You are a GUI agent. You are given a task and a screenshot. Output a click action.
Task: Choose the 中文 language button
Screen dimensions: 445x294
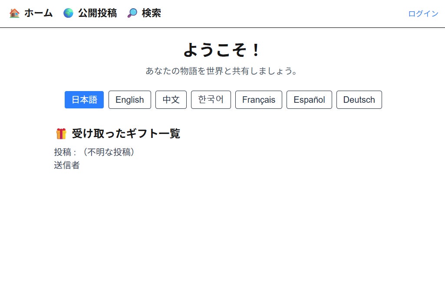click(x=171, y=100)
